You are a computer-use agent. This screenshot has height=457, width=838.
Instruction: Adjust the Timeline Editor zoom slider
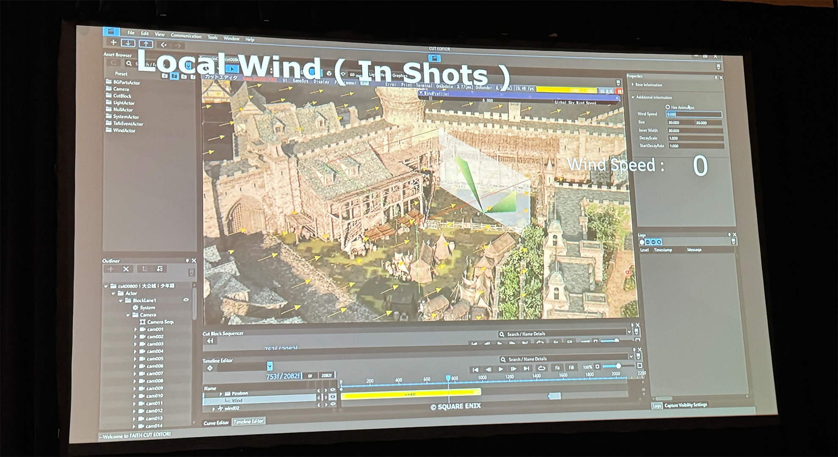click(x=618, y=366)
